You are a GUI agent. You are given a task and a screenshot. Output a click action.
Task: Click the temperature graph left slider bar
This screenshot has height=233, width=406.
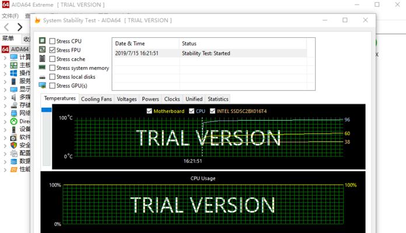click(x=47, y=136)
